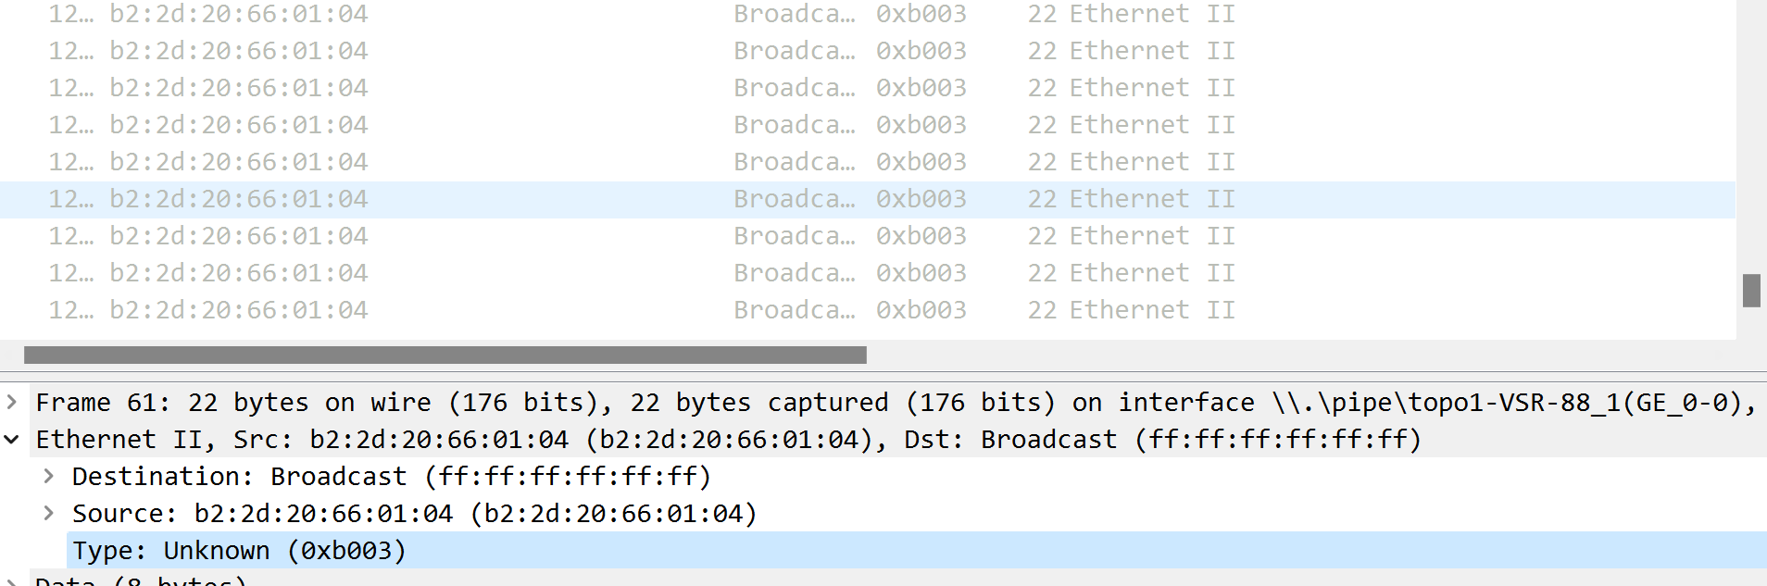Select the Type: Unknown (0xb003) row

239,550
